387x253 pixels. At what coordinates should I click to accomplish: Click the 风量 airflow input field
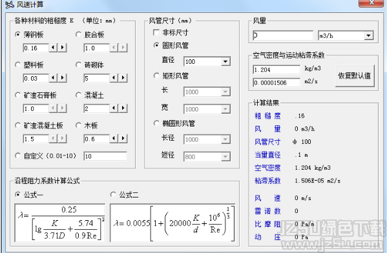[283, 35]
